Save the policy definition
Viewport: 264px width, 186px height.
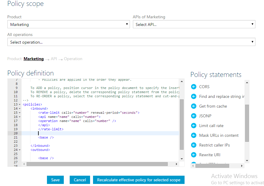(x=55, y=180)
